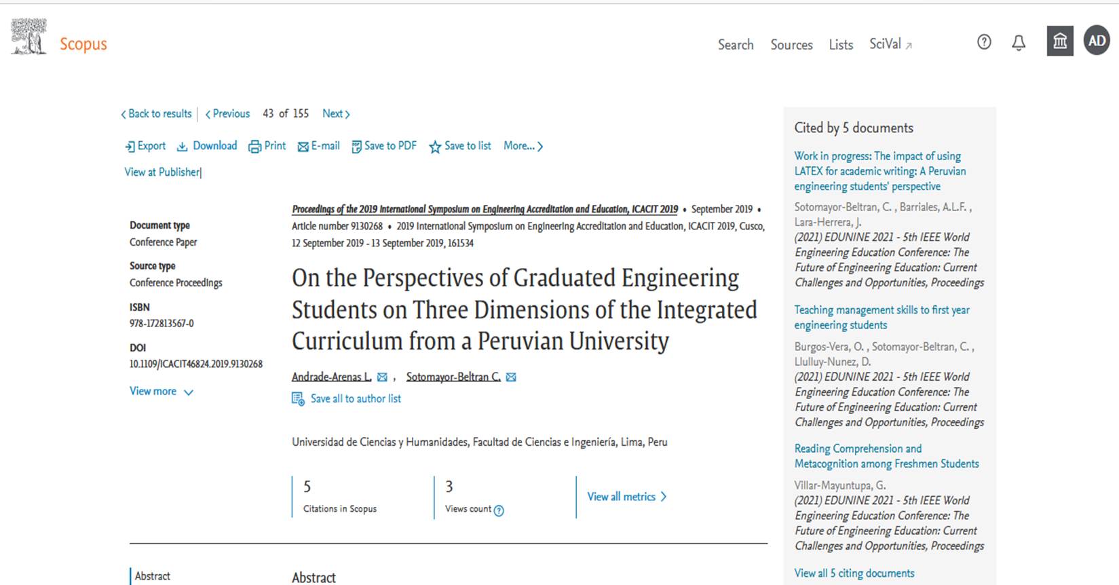Open author Andrade-Arenas L. profile
Viewport: 1119px width, 585px height.
click(331, 377)
